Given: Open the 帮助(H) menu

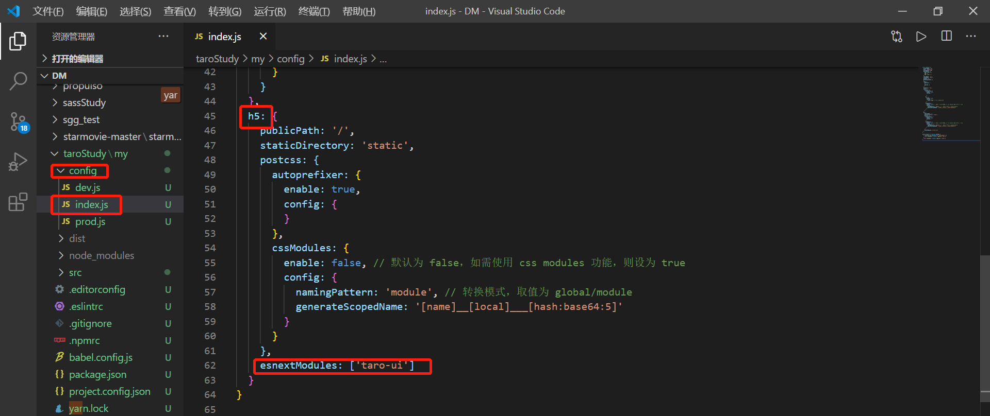Looking at the screenshot, I should coord(359,11).
